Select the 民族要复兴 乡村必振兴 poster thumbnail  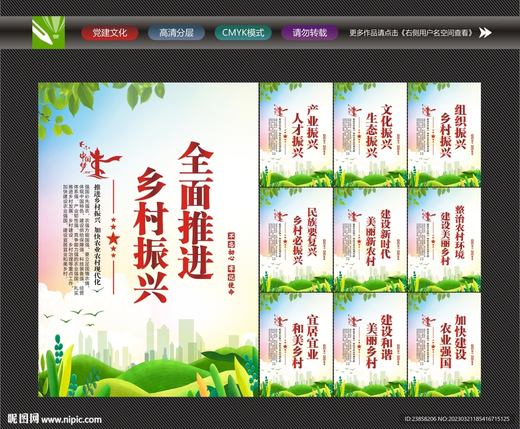tap(296, 240)
